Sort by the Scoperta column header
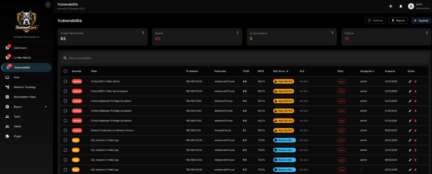The height and width of the screenshot is (174, 432). (389, 71)
